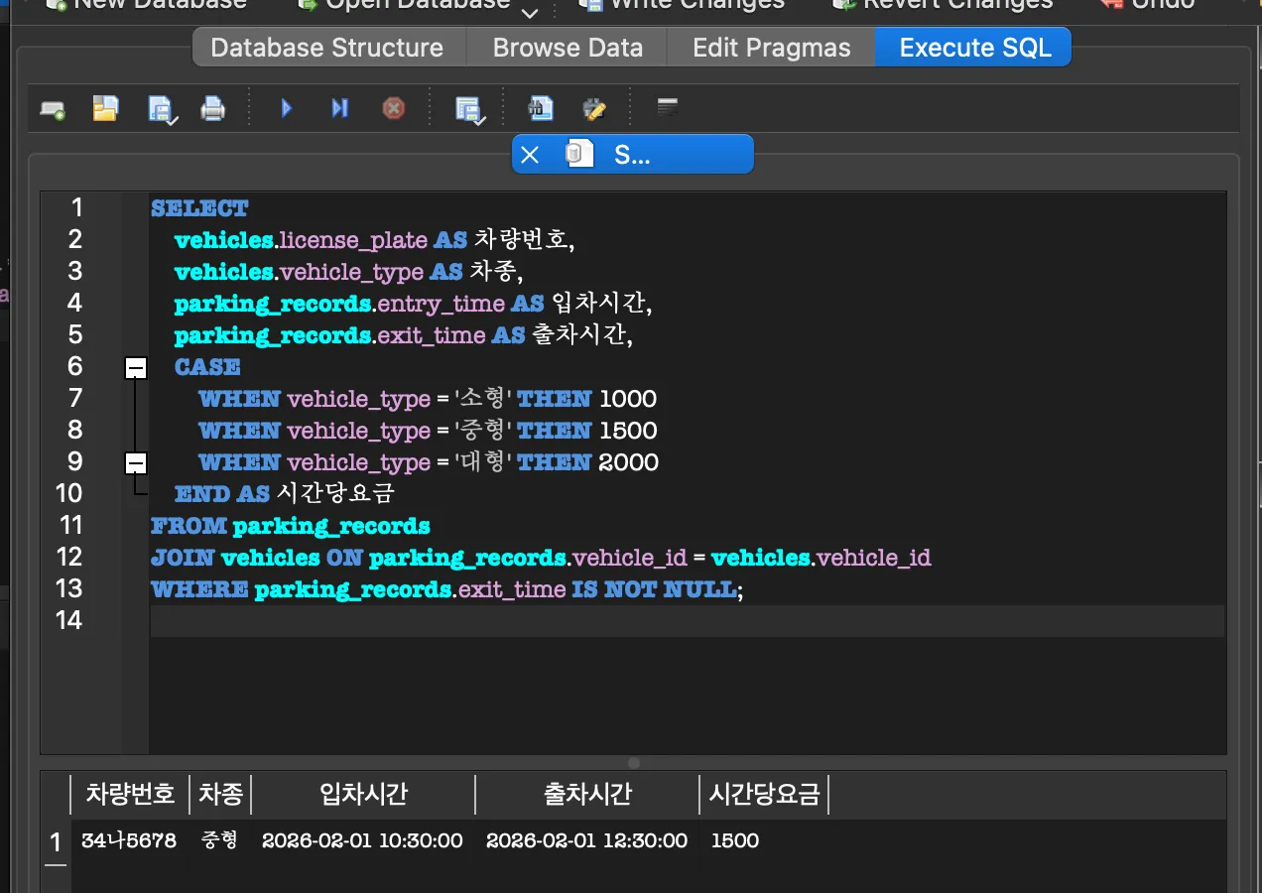This screenshot has height=893, width=1262.
Task: Collapse the CASE block fold marker
Action: pos(136,368)
